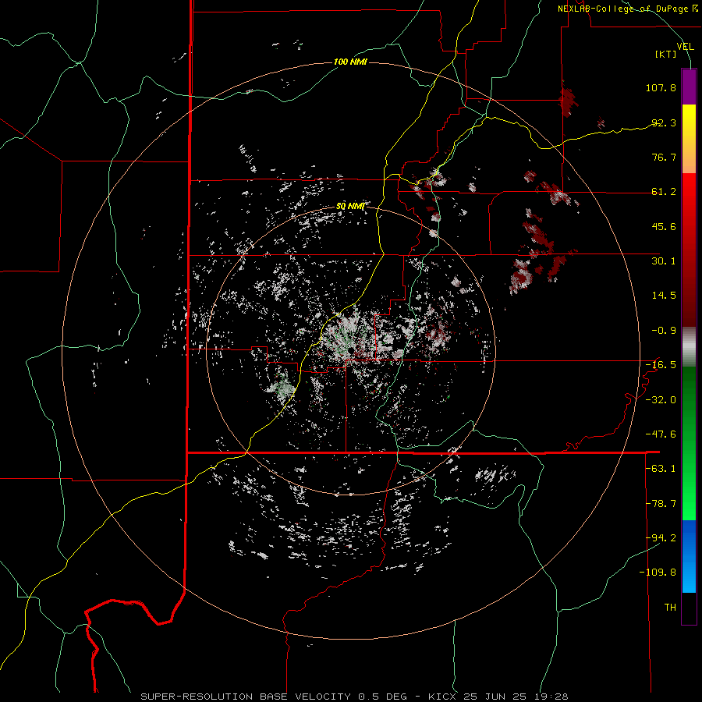Click the 45.6 velocity scale value

(664, 226)
